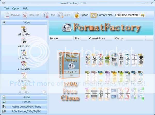
Task: Sort by the Size column header
Action: [81, 38]
